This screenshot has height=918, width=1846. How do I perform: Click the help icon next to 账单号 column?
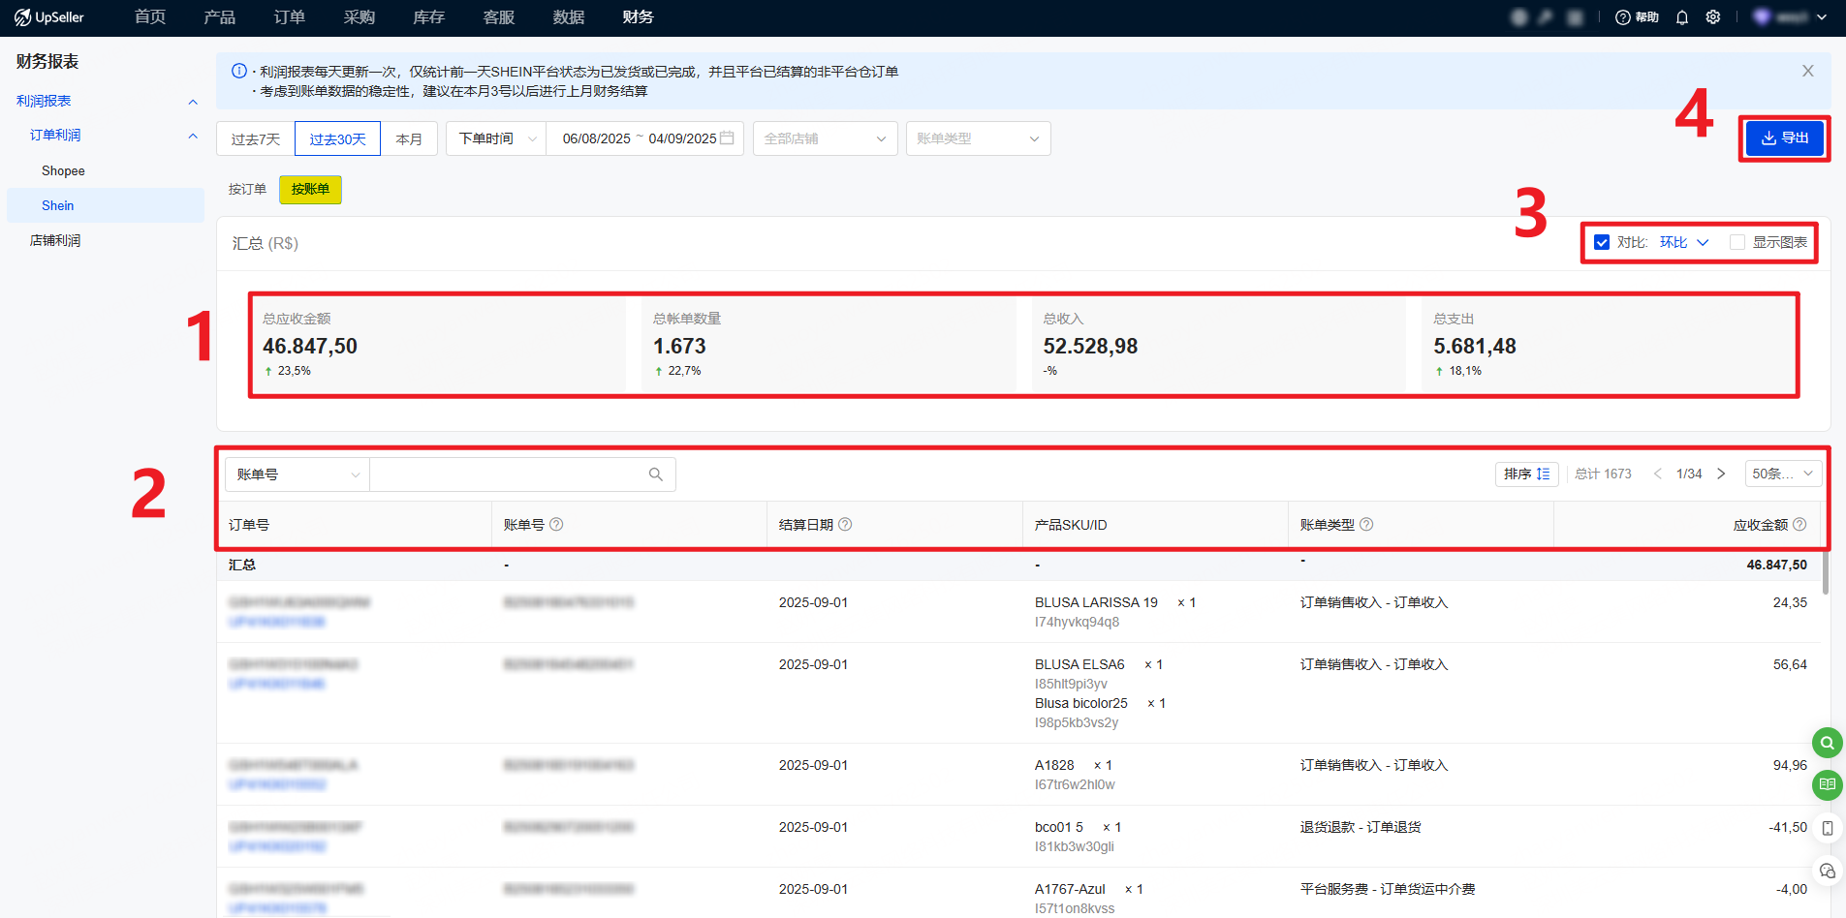pos(556,524)
